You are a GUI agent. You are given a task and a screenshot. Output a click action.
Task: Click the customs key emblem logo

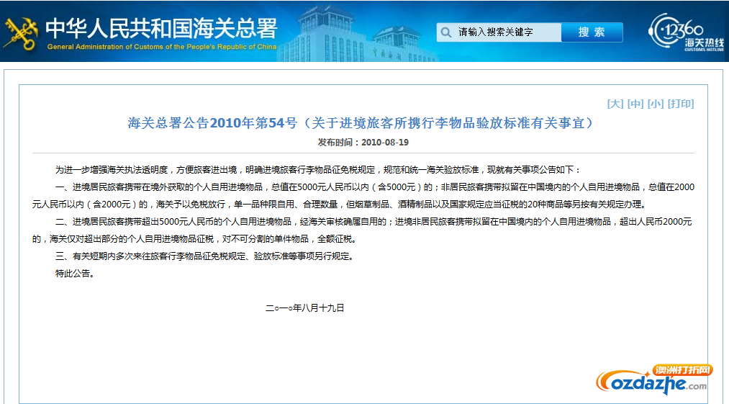(x=20, y=33)
